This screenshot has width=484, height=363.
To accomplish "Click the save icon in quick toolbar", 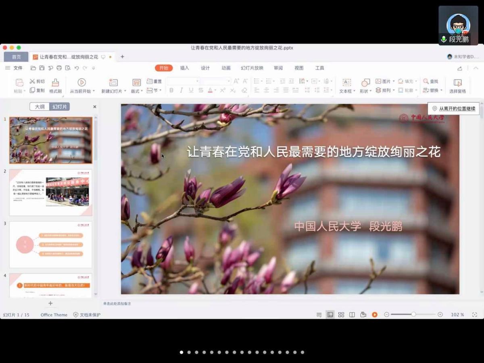I will pos(42,68).
